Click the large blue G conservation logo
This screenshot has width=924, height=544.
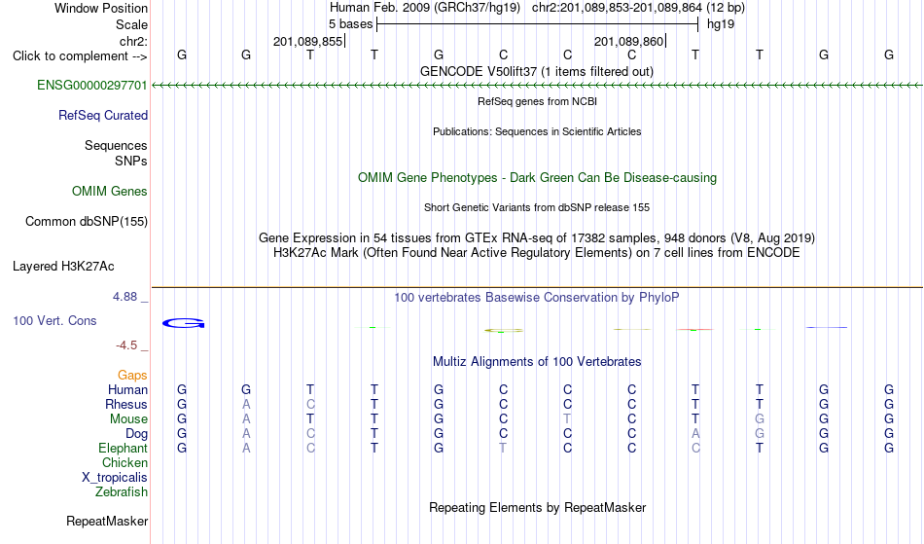(x=183, y=323)
